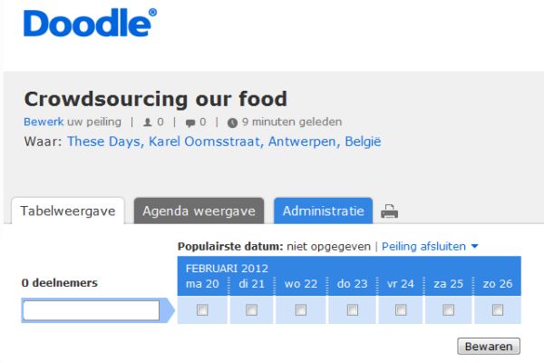Select the za 25 checkbox
The image size is (544, 363).
click(x=448, y=310)
